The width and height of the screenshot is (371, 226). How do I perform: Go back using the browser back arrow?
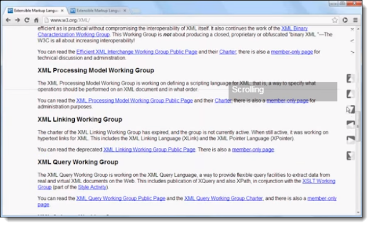[x=8, y=20]
